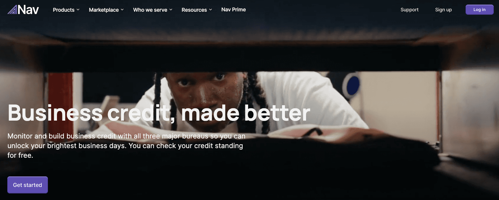Click the Business credit, made better headline
The image size is (499, 200).
(x=159, y=113)
